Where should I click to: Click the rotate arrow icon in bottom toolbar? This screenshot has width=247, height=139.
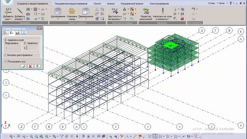point(189,136)
